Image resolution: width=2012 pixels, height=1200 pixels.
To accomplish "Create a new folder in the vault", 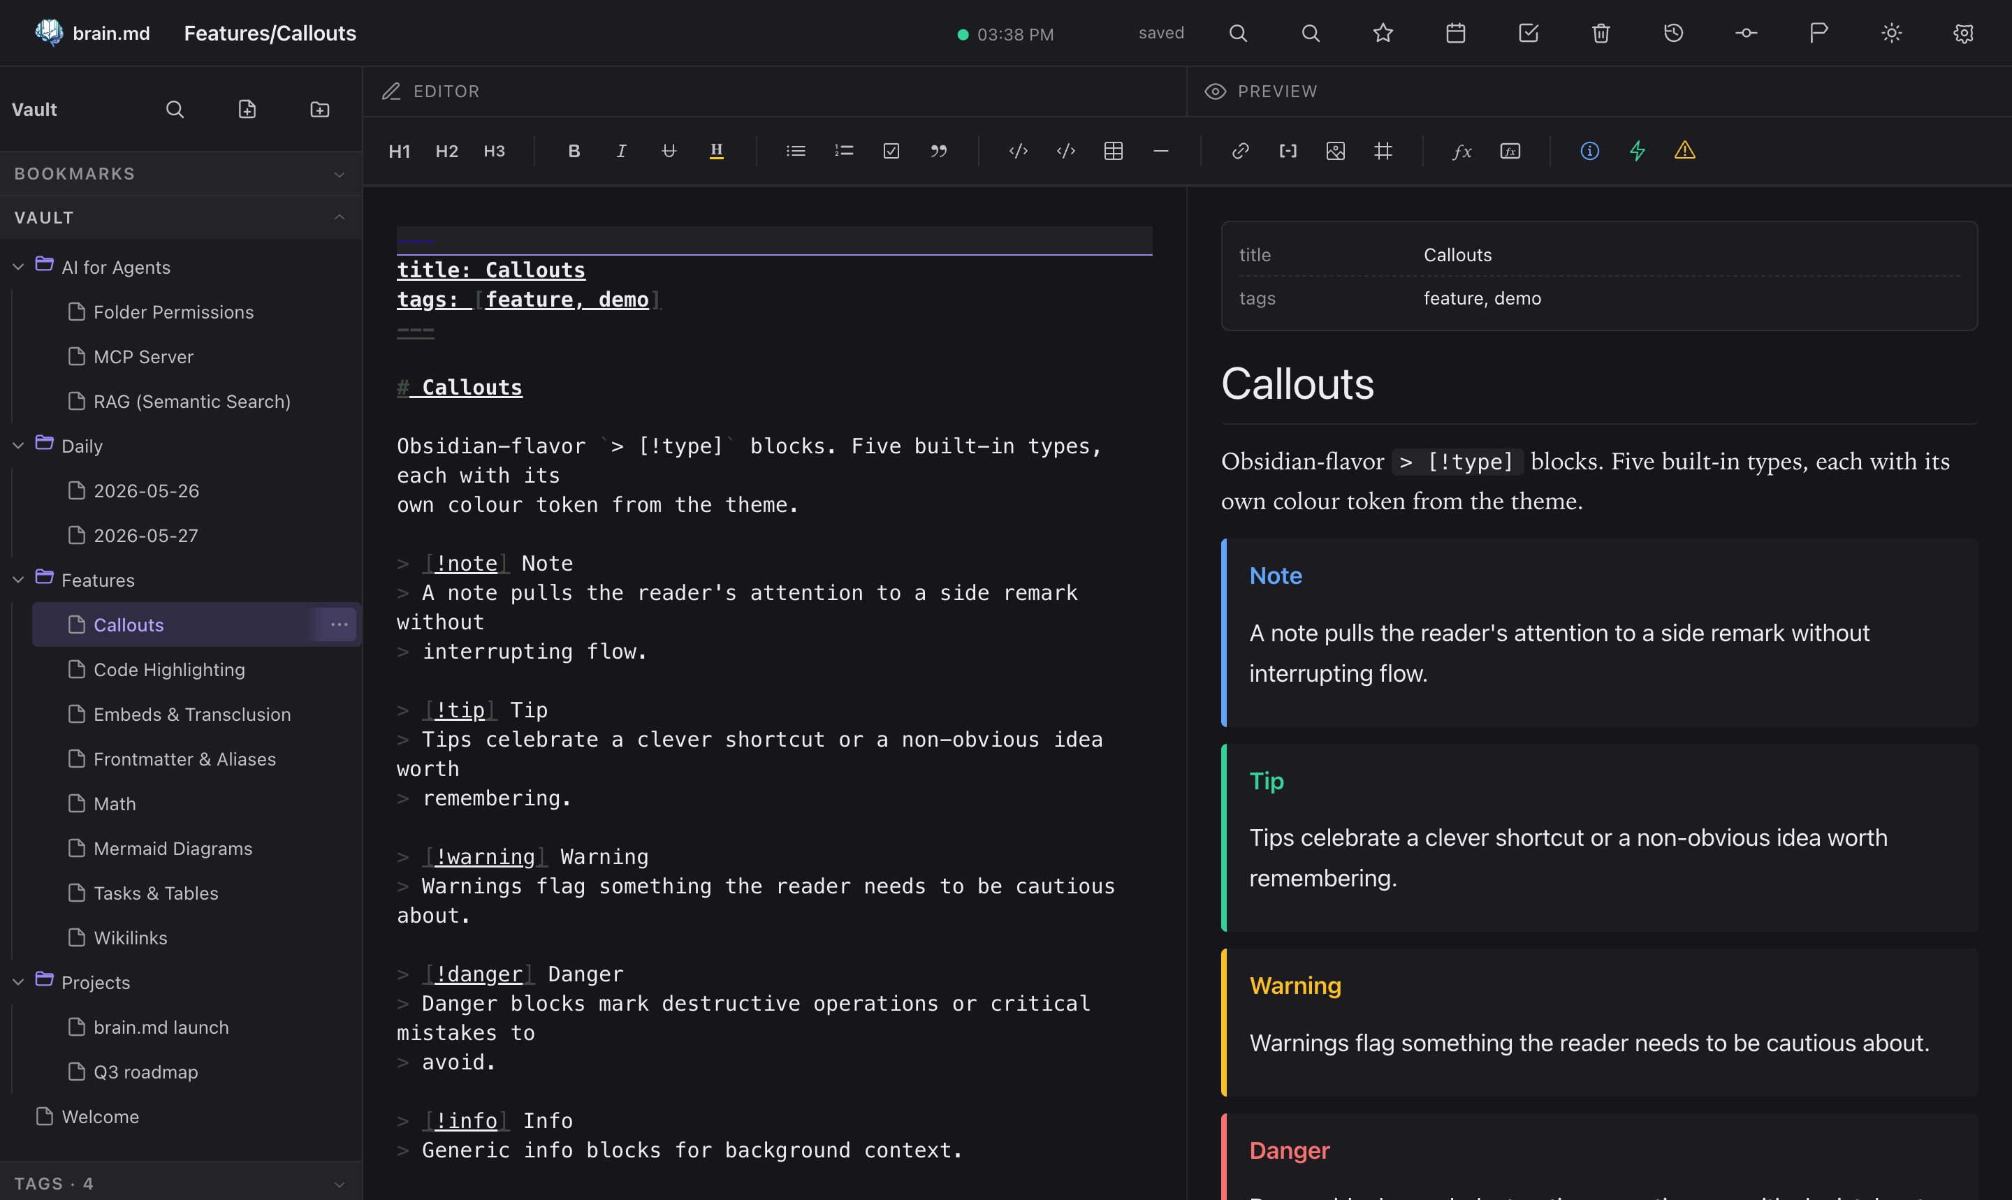I will (320, 109).
